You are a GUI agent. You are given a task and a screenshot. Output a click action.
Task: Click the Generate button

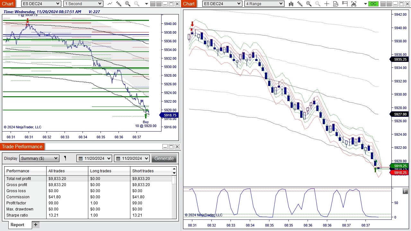164,158
